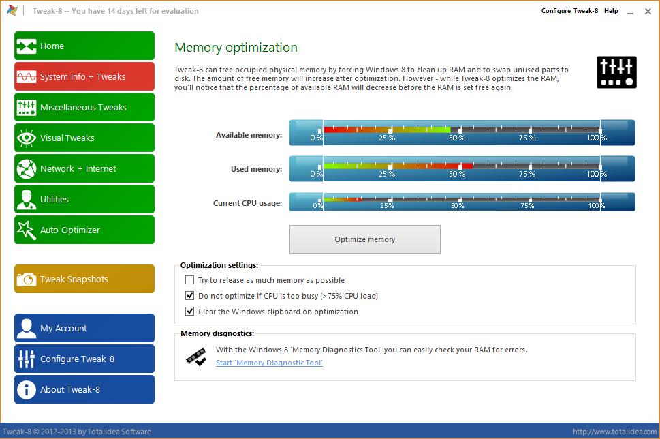
Task: Click the Totalidea Software copyright text
Action: point(77,432)
